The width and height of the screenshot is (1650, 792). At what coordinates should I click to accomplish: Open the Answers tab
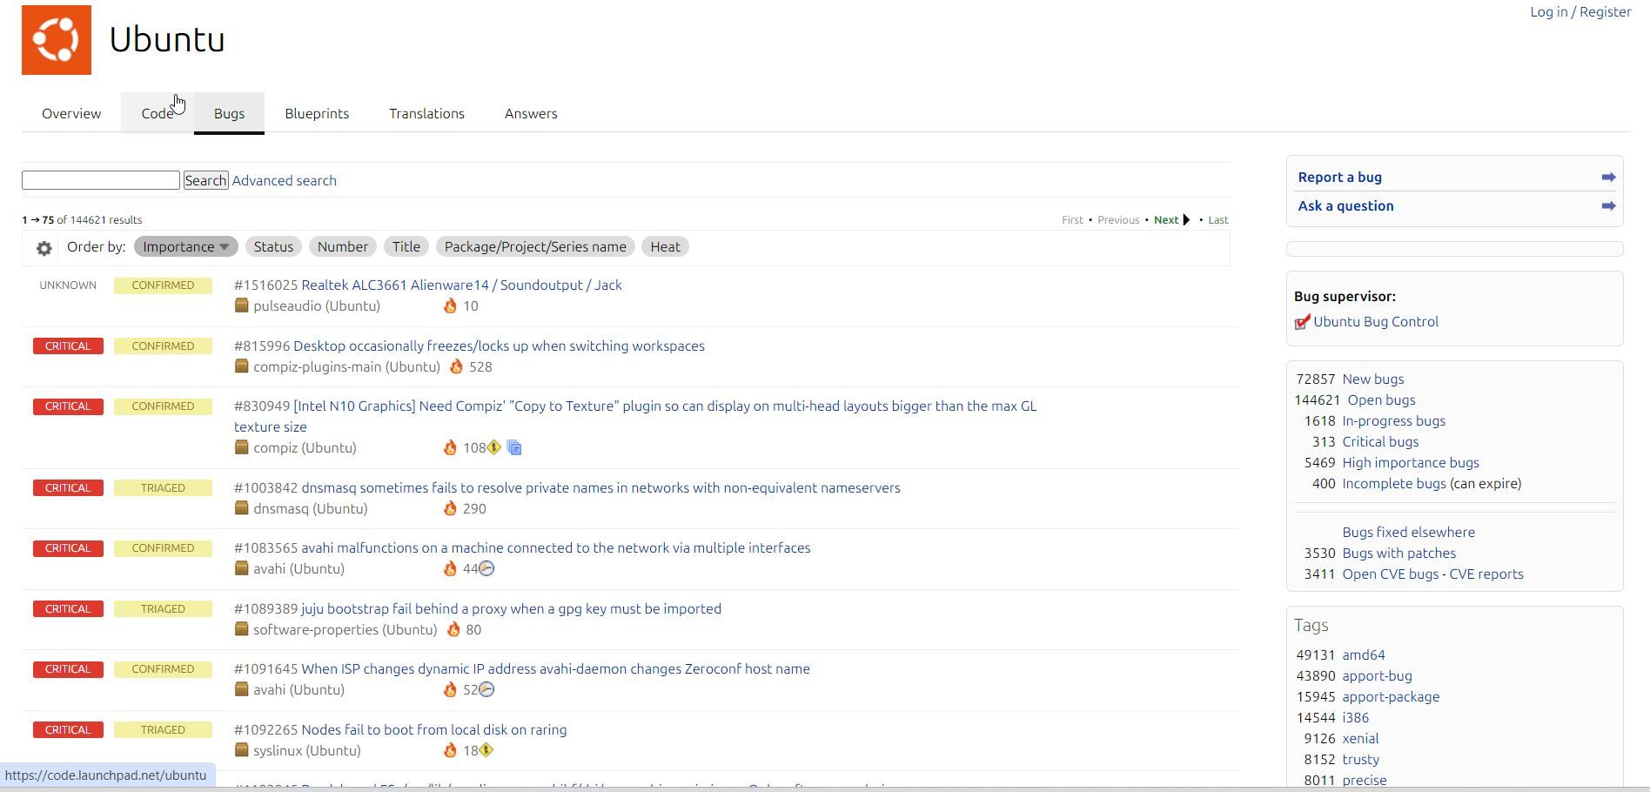pos(531,114)
